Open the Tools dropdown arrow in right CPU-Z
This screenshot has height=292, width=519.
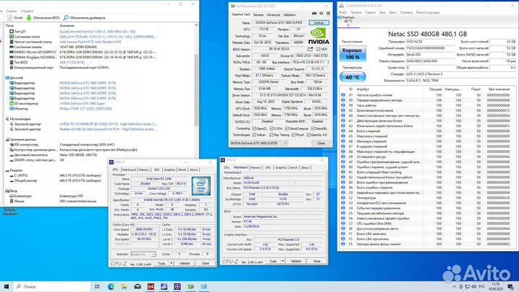coord(283,261)
